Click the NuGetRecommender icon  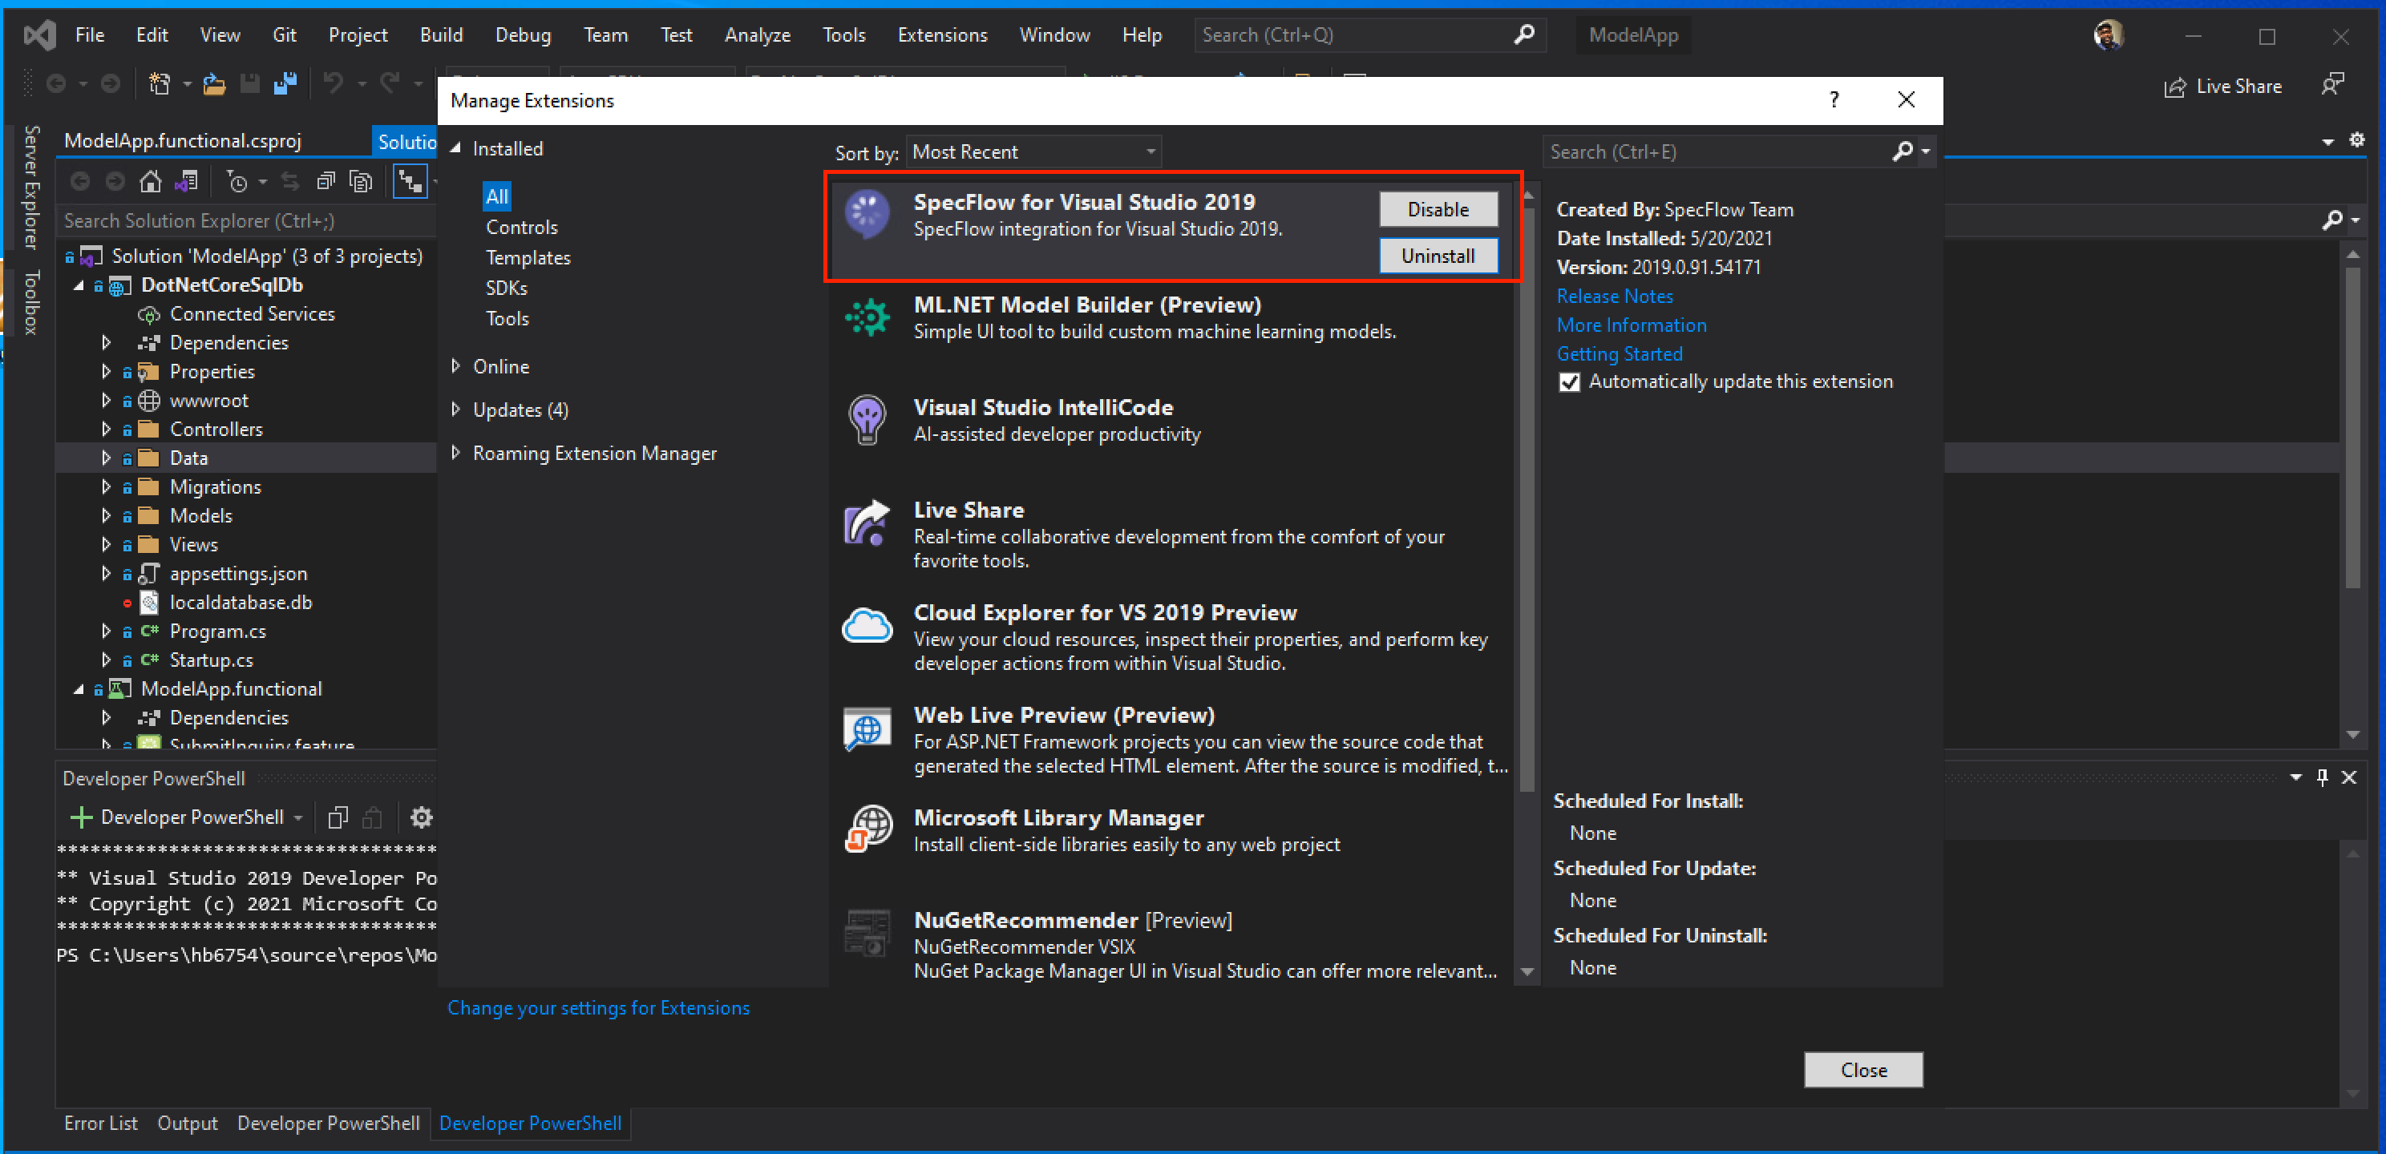867,933
